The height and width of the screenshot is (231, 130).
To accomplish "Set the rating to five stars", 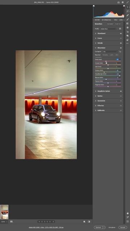I will coord(50,222).
